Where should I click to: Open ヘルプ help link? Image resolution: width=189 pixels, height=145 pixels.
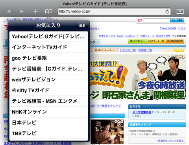(182, 28)
